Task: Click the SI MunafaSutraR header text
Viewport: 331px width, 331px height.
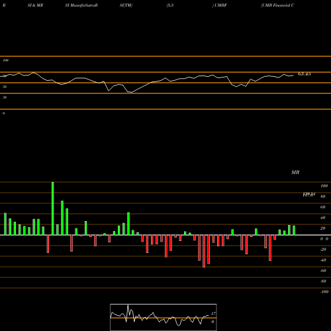Action: point(81,5)
